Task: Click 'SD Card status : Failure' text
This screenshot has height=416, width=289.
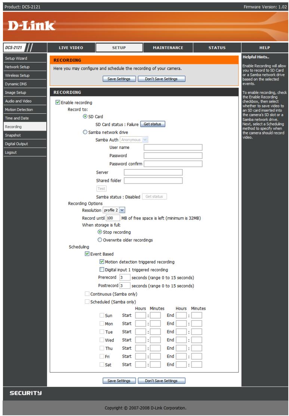Action: (x=117, y=125)
